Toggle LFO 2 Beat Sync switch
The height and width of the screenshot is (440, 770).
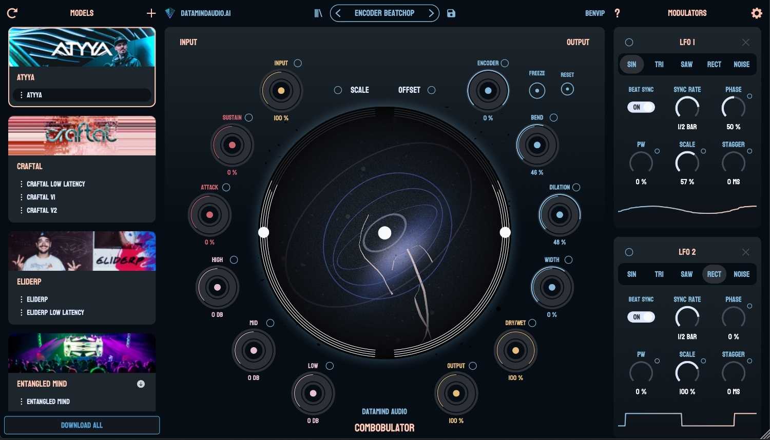641,317
